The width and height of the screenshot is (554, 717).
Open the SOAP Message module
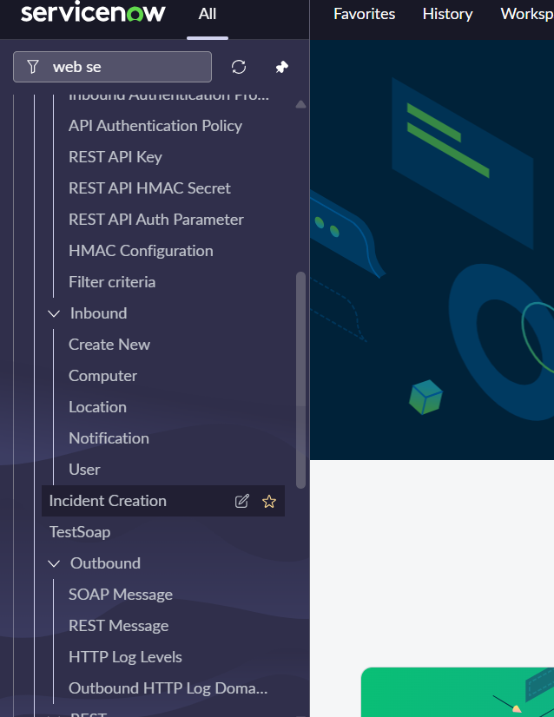[x=121, y=595]
